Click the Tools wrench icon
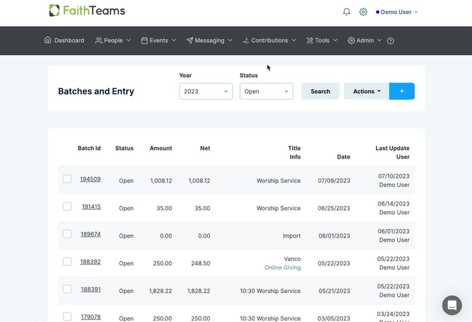This screenshot has height=322, width=472. [x=309, y=41]
